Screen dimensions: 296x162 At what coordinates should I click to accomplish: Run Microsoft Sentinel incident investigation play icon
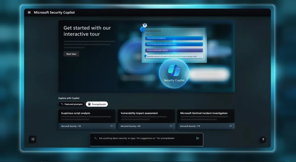coord(231,126)
